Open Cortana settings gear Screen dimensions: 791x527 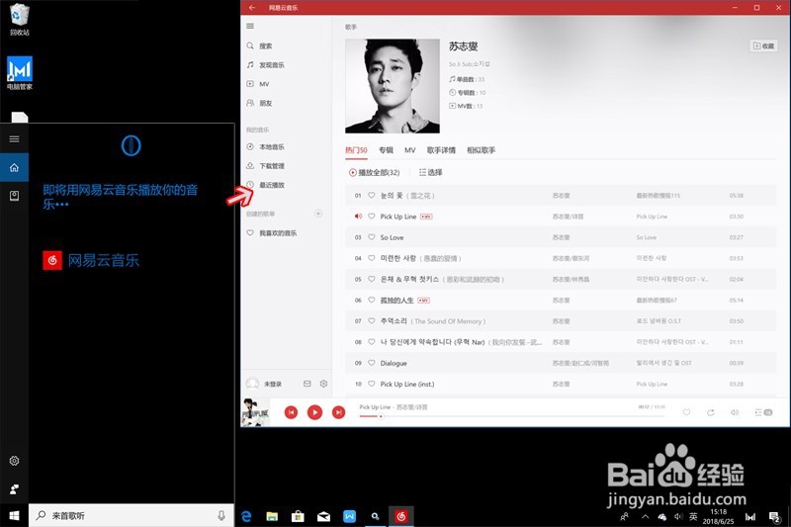(x=14, y=461)
